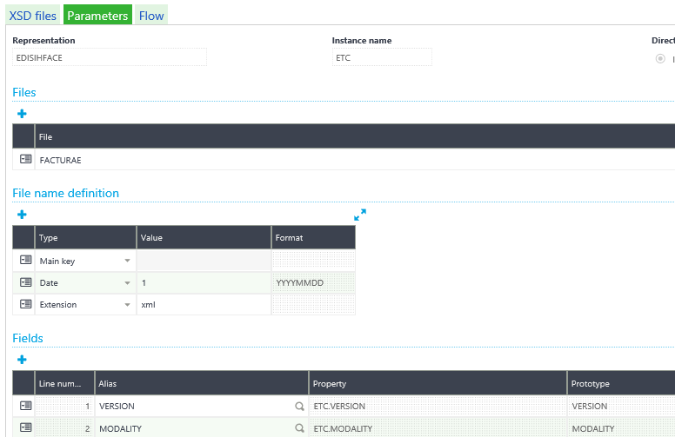Add a row in File name definition
The width and height of the screenshot is (675, 437).
(x=22, y=215)
